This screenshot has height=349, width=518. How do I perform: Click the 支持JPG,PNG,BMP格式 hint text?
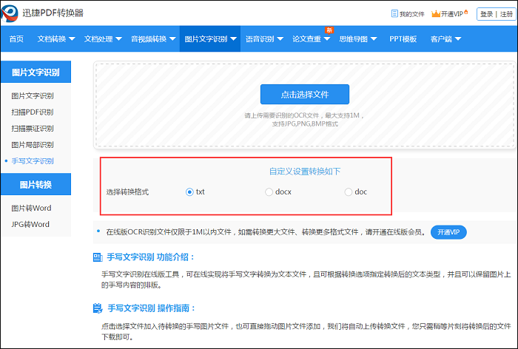coord(305,123)
